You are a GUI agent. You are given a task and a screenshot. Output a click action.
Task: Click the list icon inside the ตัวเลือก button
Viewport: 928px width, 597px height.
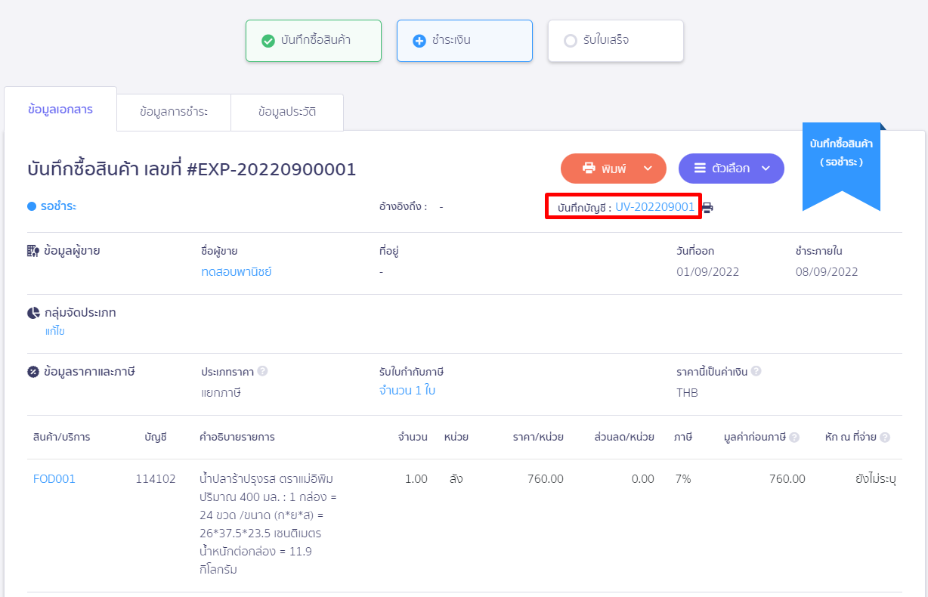point(701,169)
